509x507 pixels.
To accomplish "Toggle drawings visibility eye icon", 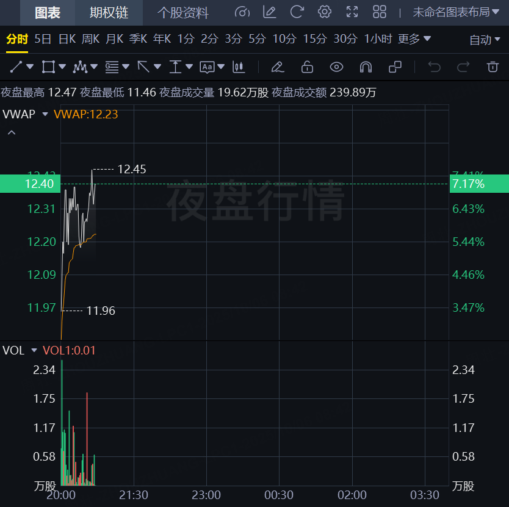I will coord(336,67).
